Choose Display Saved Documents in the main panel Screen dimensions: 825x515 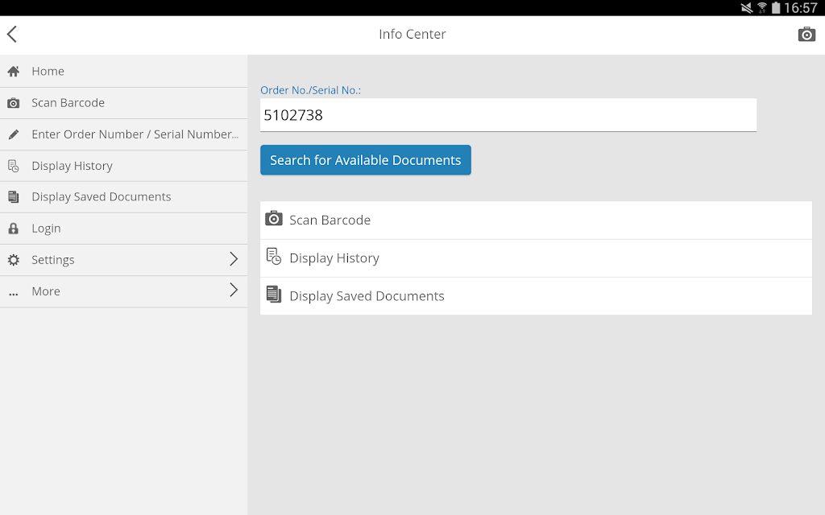click(536, 296)
